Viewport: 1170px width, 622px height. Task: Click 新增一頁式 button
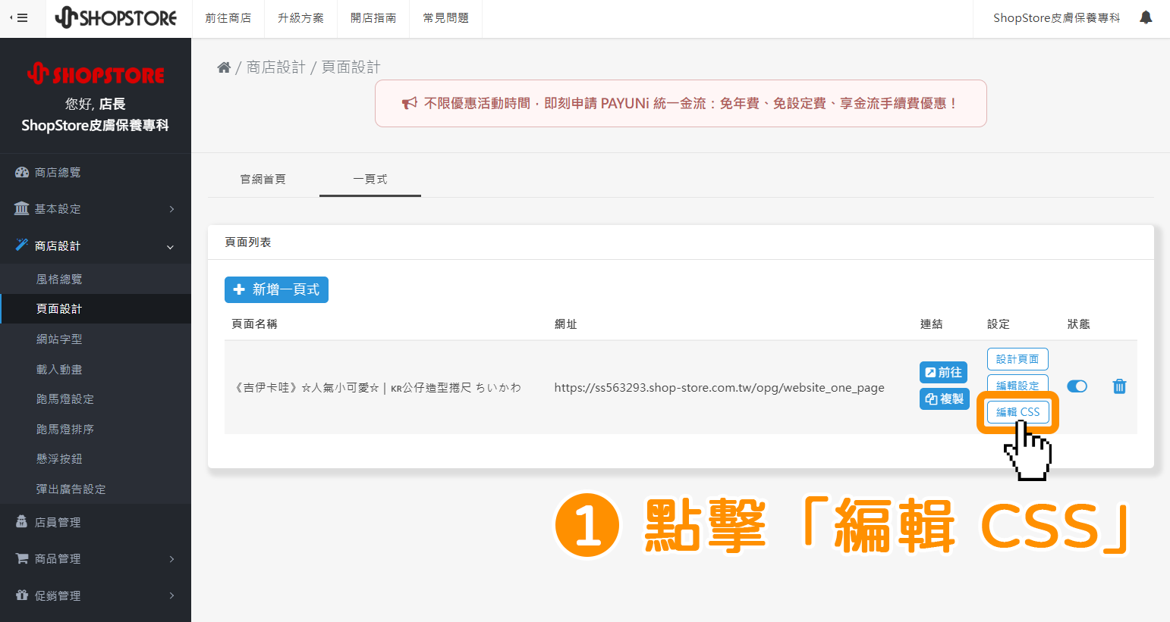click(x=276, y=289)
